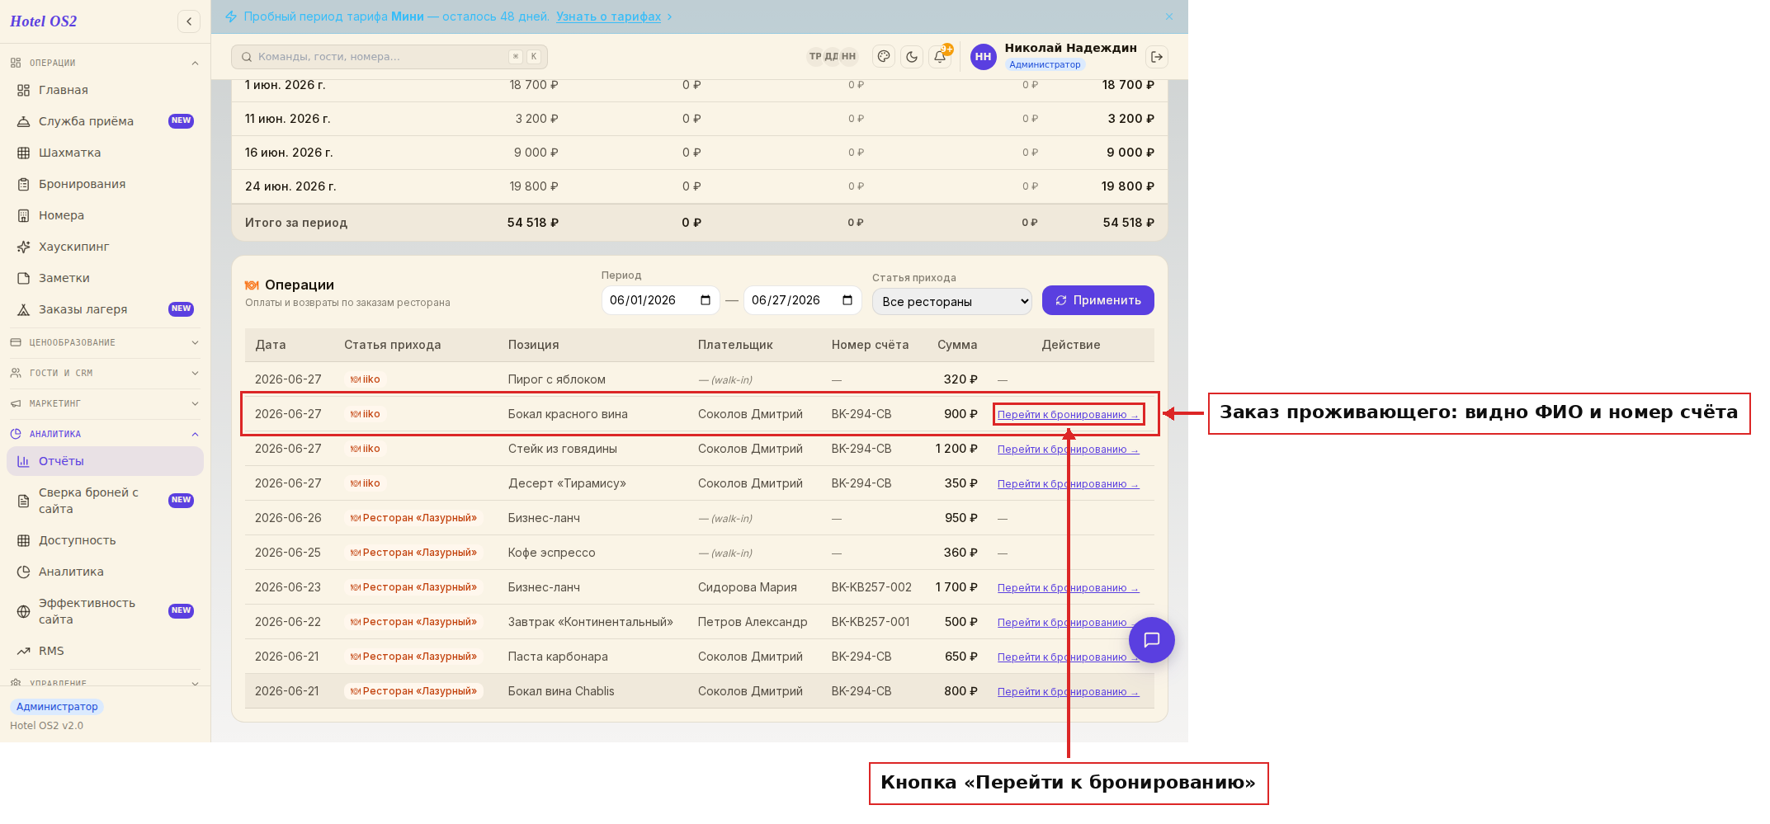Close the trial period banner
Viewport: 1770px width, 824px height.
[1169, 16]
